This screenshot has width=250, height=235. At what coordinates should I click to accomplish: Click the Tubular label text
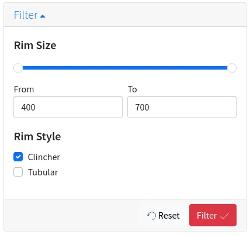click(x=43, y=172)
